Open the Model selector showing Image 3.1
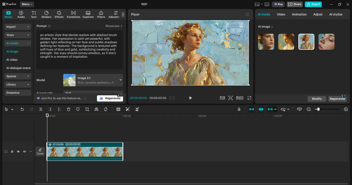This screenshot has height=185, width=352. [x=93, y=80]
